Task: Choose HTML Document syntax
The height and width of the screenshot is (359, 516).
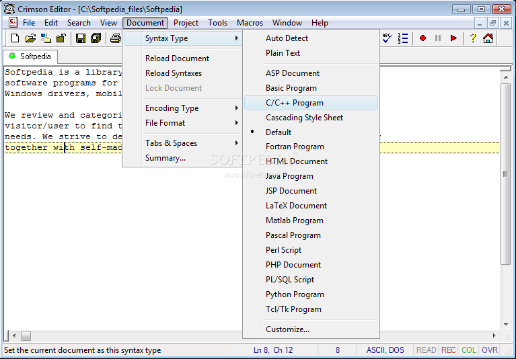Action: coord(311,161)
